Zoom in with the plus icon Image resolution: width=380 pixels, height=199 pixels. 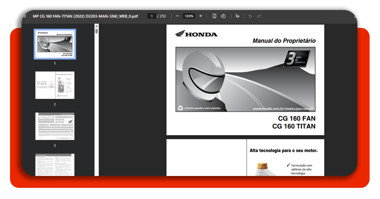coord(201,16)
